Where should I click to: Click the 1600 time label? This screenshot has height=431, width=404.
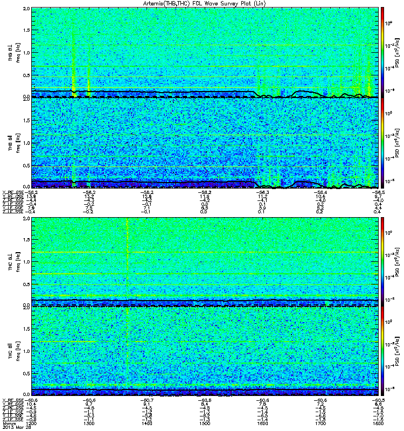click(262, 423)
